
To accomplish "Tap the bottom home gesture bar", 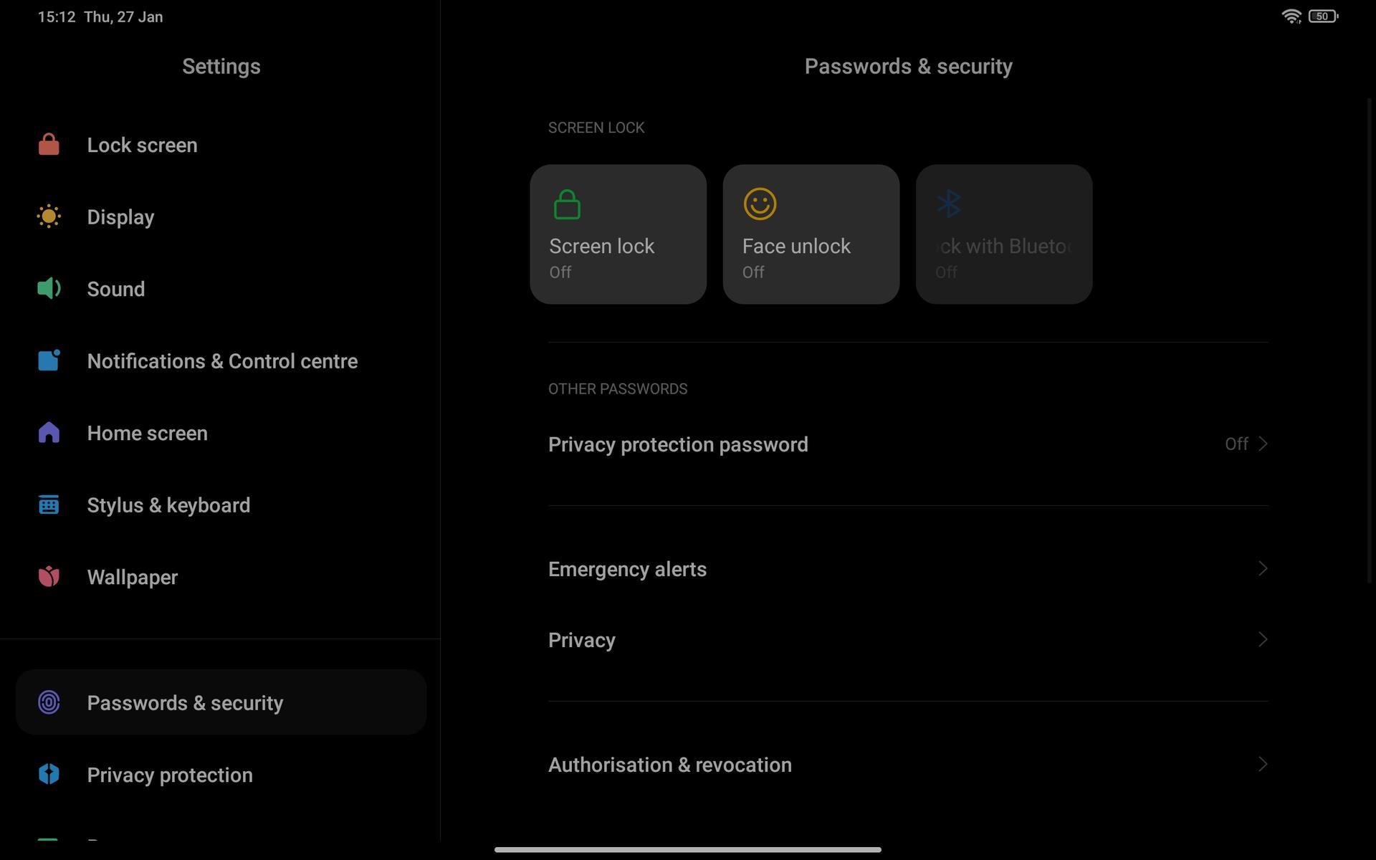I will [x=687, y=850].
